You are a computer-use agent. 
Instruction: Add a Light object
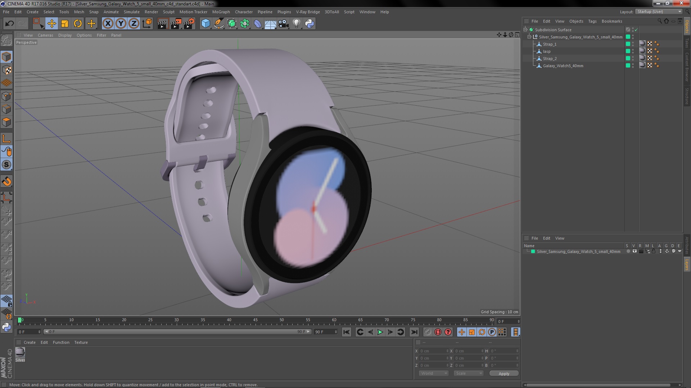(x=296, y=24)
